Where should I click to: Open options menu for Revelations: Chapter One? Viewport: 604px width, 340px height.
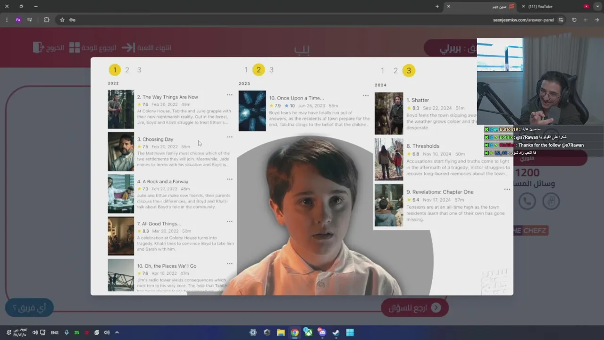pyautogui.click(x=507, y=189)
